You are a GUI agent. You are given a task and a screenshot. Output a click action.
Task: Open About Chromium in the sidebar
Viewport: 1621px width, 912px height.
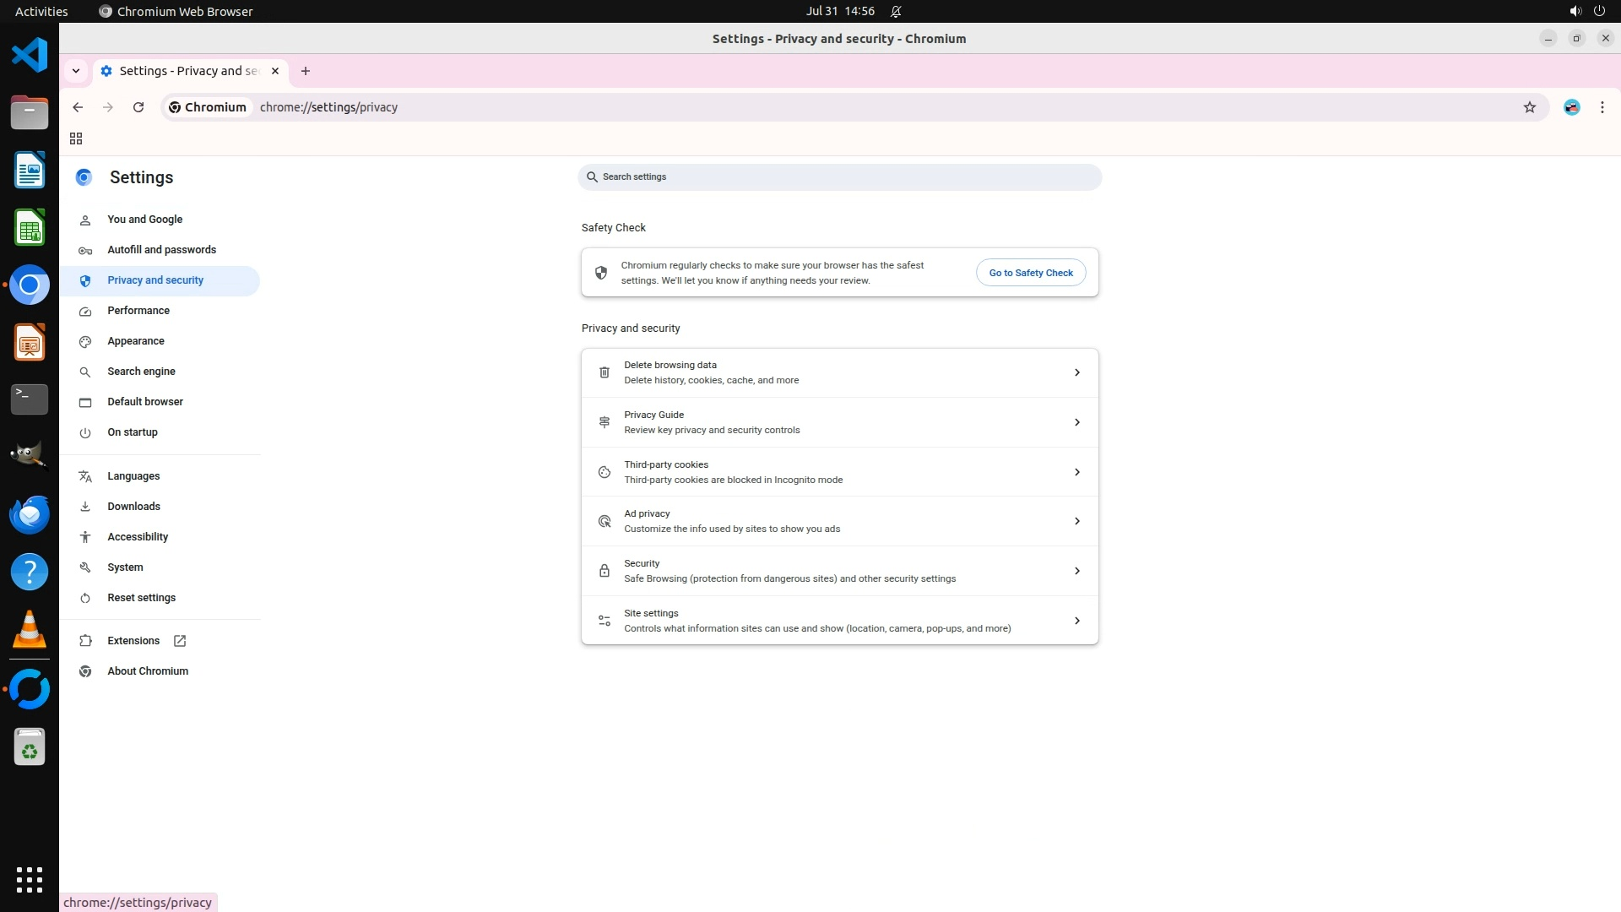(148, 671)
